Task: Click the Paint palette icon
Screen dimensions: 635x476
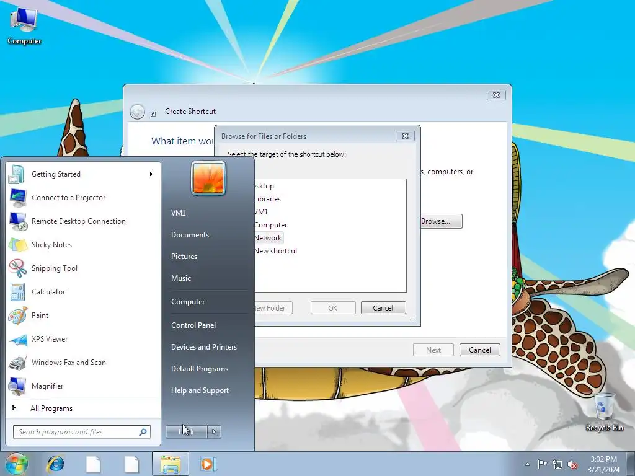Action: [x=18, y=315]
